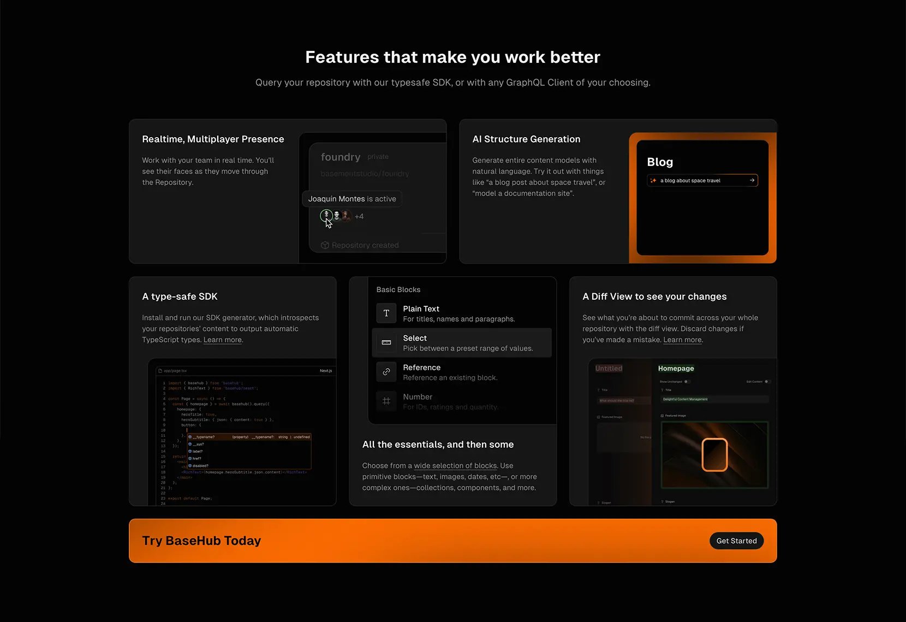Click the Next.js label in code panel
The height and width of the screenshot is (622, 906).
(325, 371)
